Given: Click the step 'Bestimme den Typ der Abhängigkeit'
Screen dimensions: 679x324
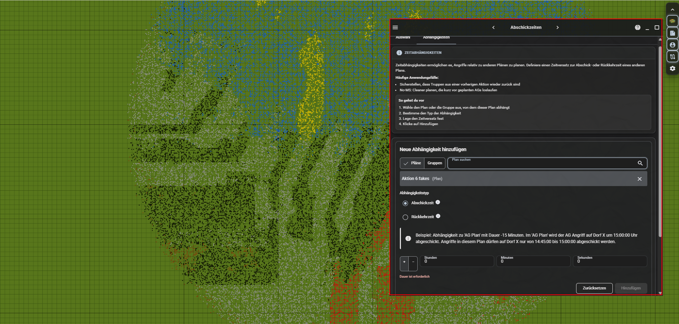Looking at the screenshot, I should [x=432, y=113].
